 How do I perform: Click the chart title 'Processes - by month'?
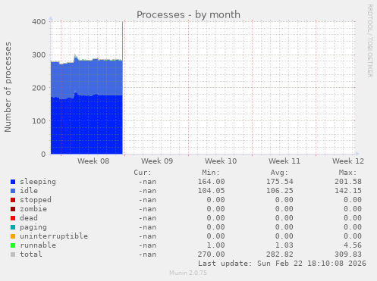click(x=188, y=14)
